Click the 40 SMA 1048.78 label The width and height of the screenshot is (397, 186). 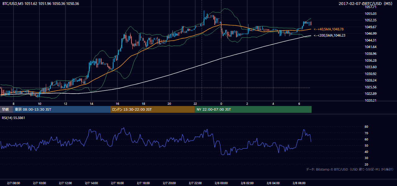[329, 29]
